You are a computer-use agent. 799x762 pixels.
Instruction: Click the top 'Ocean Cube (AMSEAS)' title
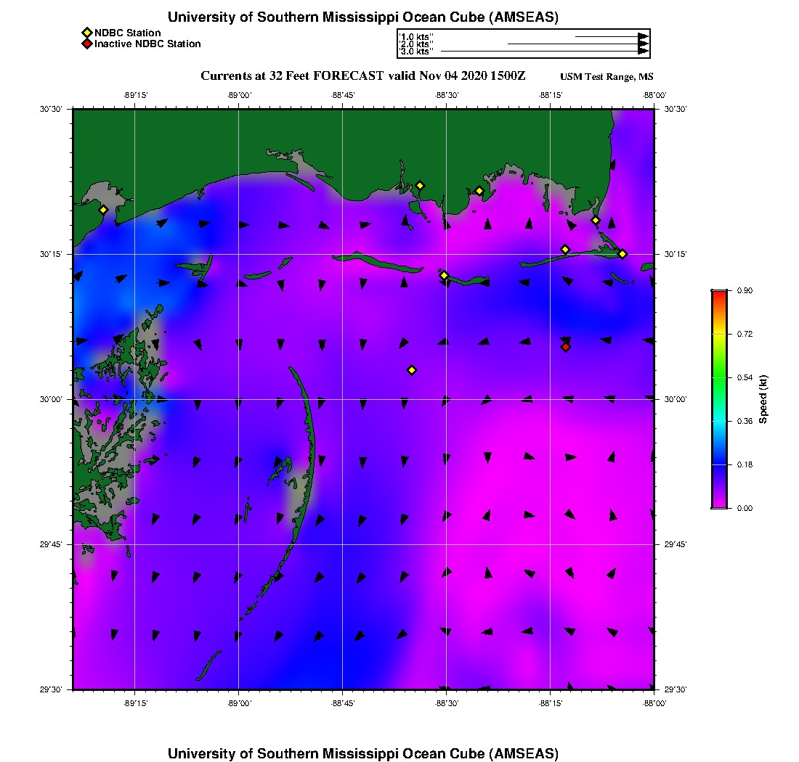coord(363,17)
